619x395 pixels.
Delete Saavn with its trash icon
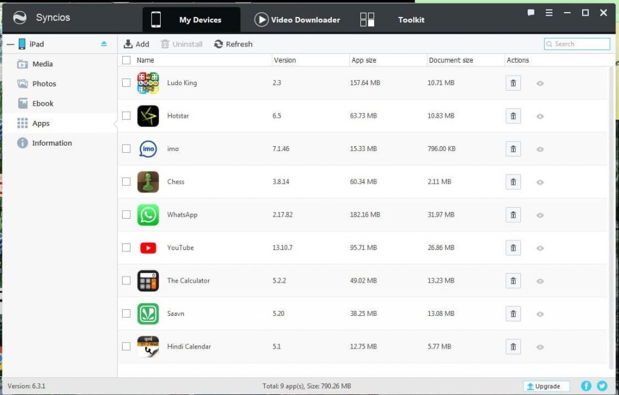513,313
